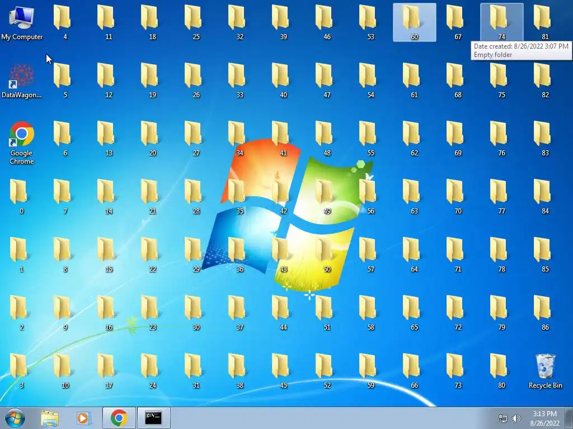Select the folder named 33
This screenshot has height=429, width=573.
pyautogui.click(x=239, y=81)
